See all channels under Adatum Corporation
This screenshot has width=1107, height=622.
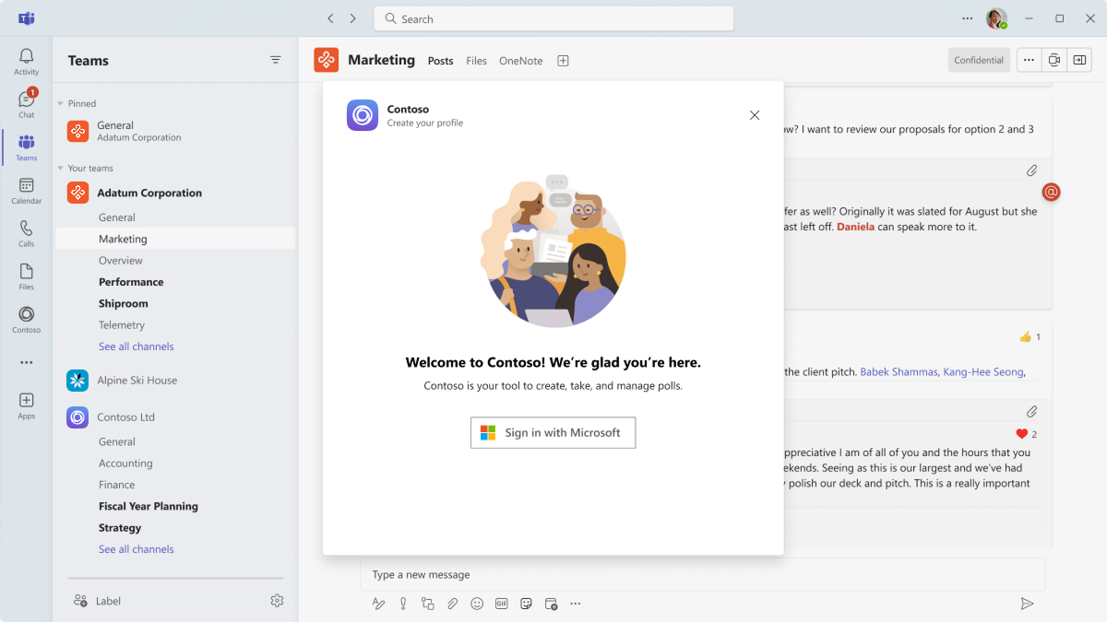pos(136,346)
